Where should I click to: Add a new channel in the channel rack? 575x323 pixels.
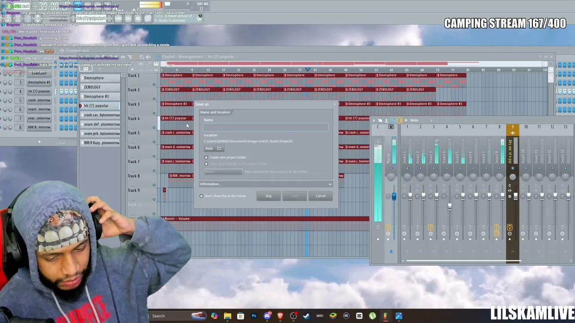point(39,142)
